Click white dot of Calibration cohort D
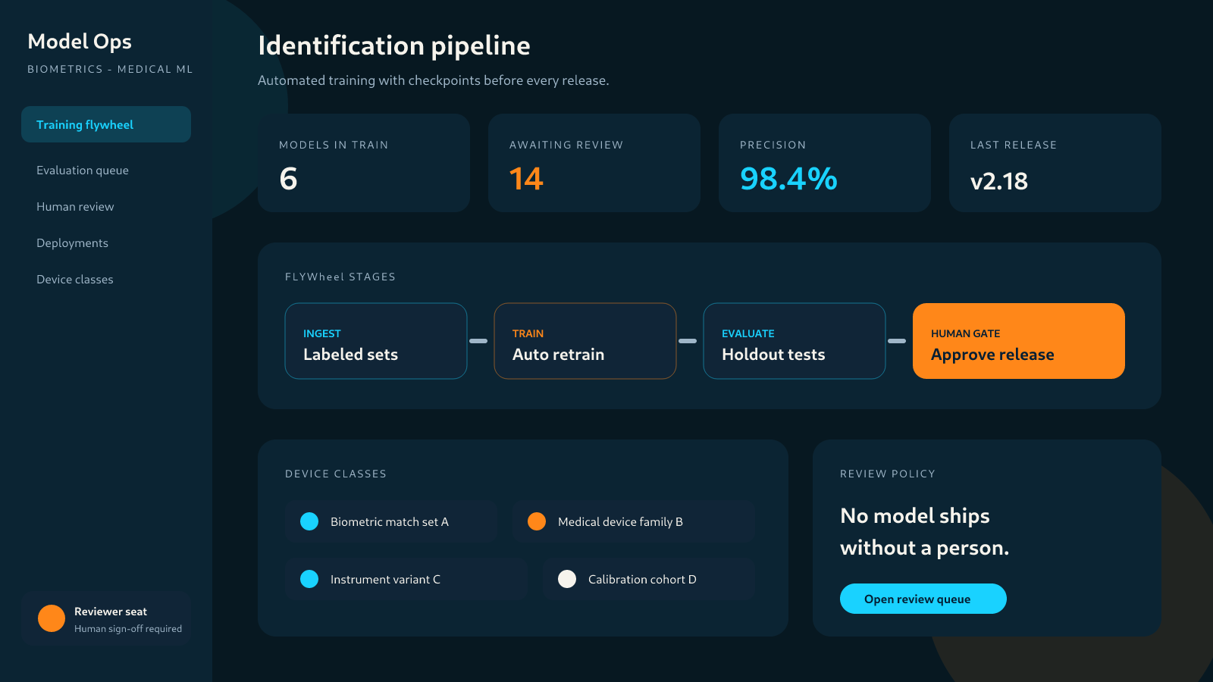Viewport: 1213px width, 682px height. point(567,579)
